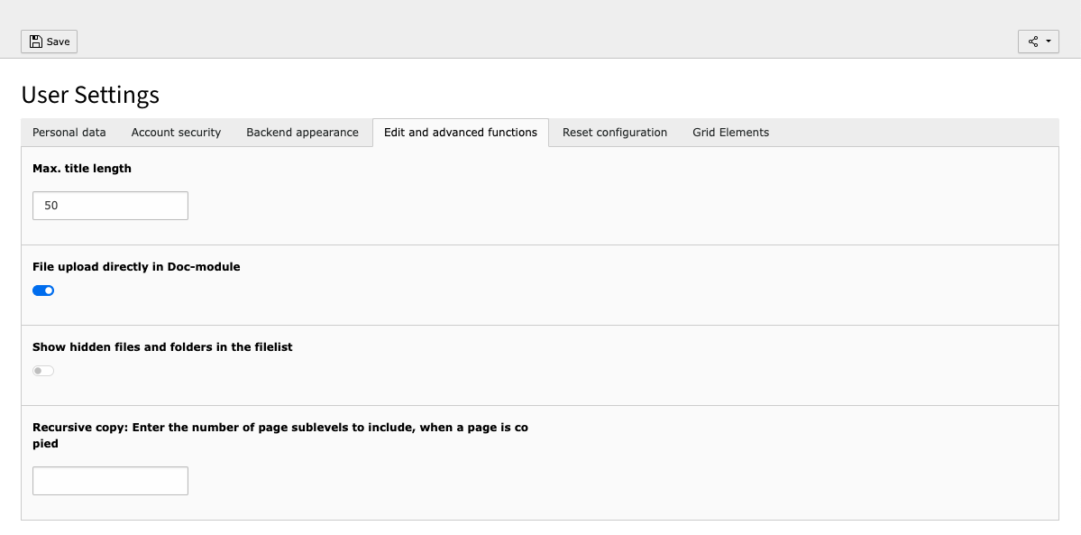The image size is (1081, 535).
Task: Switch to the Personal data tab
Action: (68, 132)
